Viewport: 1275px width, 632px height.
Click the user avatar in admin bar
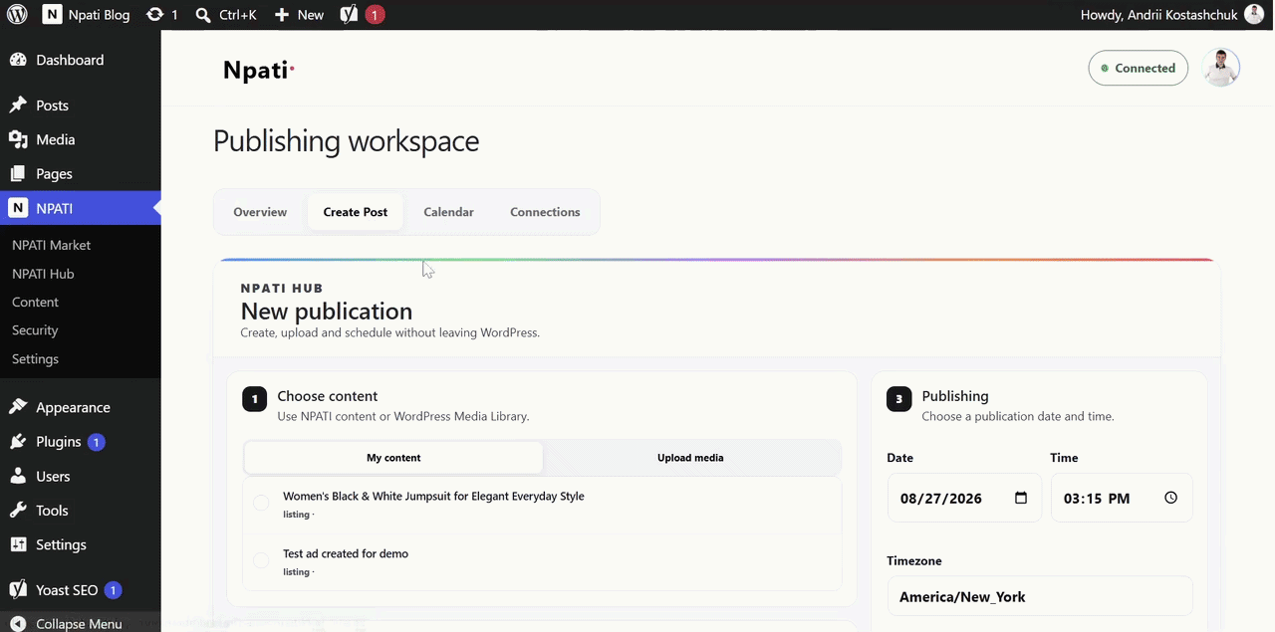pos(1255,15)
